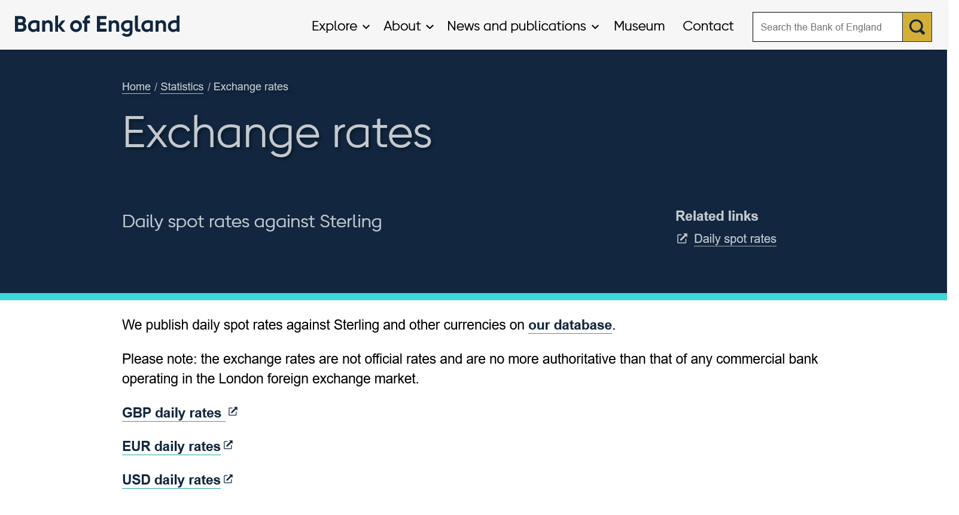Open the Museum menu item

click(639, 26)
